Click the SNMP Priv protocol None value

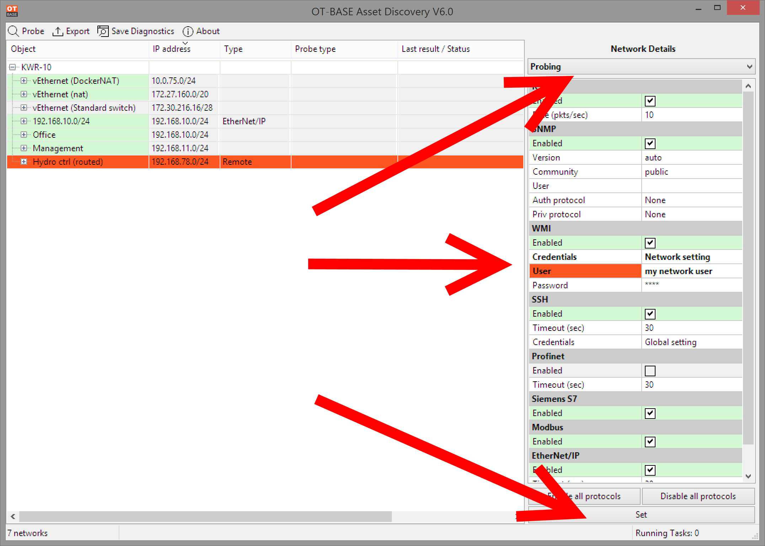[x=692, y=214]
